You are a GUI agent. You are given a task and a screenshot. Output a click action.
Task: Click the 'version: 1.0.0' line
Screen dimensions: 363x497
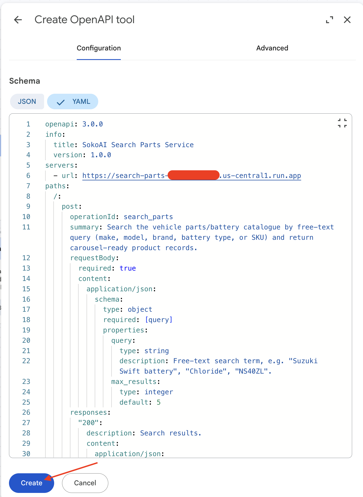pos(82,155)
